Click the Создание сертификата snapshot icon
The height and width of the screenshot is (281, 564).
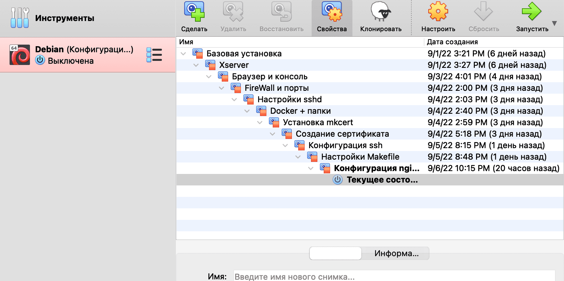pos(287,134)
